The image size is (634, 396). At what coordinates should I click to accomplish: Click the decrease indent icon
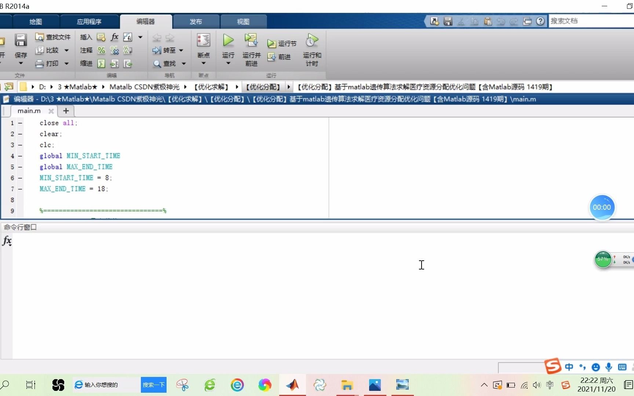tap(128, 64)
